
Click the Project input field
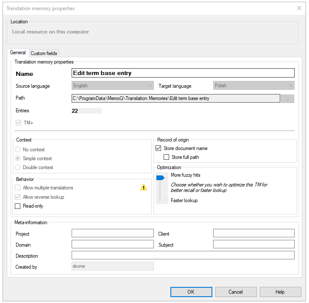click(112, 234)
